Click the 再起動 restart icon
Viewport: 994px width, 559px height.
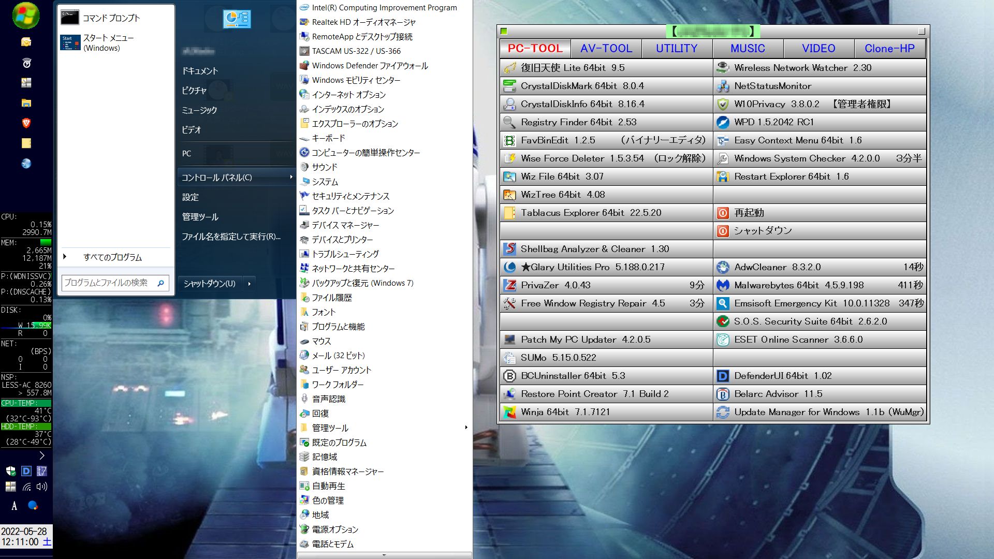[x=723, y=213]
